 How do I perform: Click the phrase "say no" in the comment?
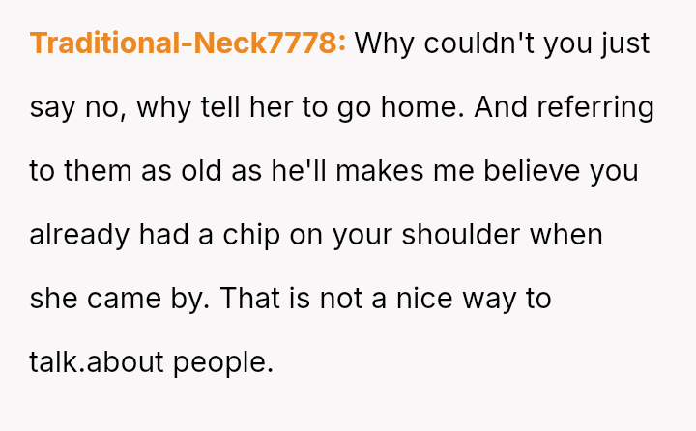(76, 107)
